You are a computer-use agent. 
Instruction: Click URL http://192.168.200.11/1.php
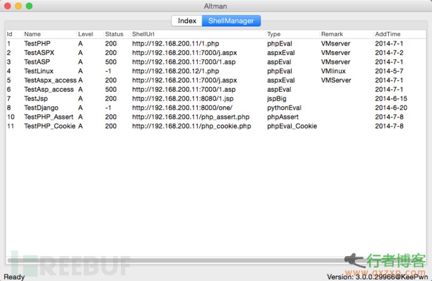[x=175, y=44]
